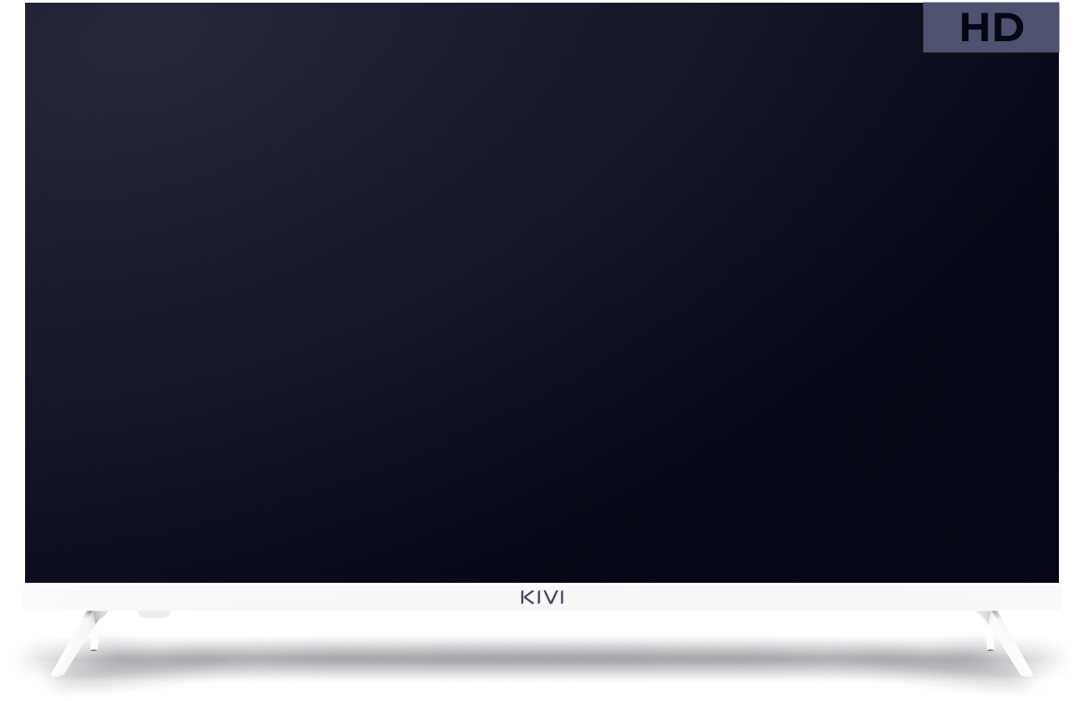Click the HD badge on the TV
Screen dimensions: 1084x701
pos(991,28)
